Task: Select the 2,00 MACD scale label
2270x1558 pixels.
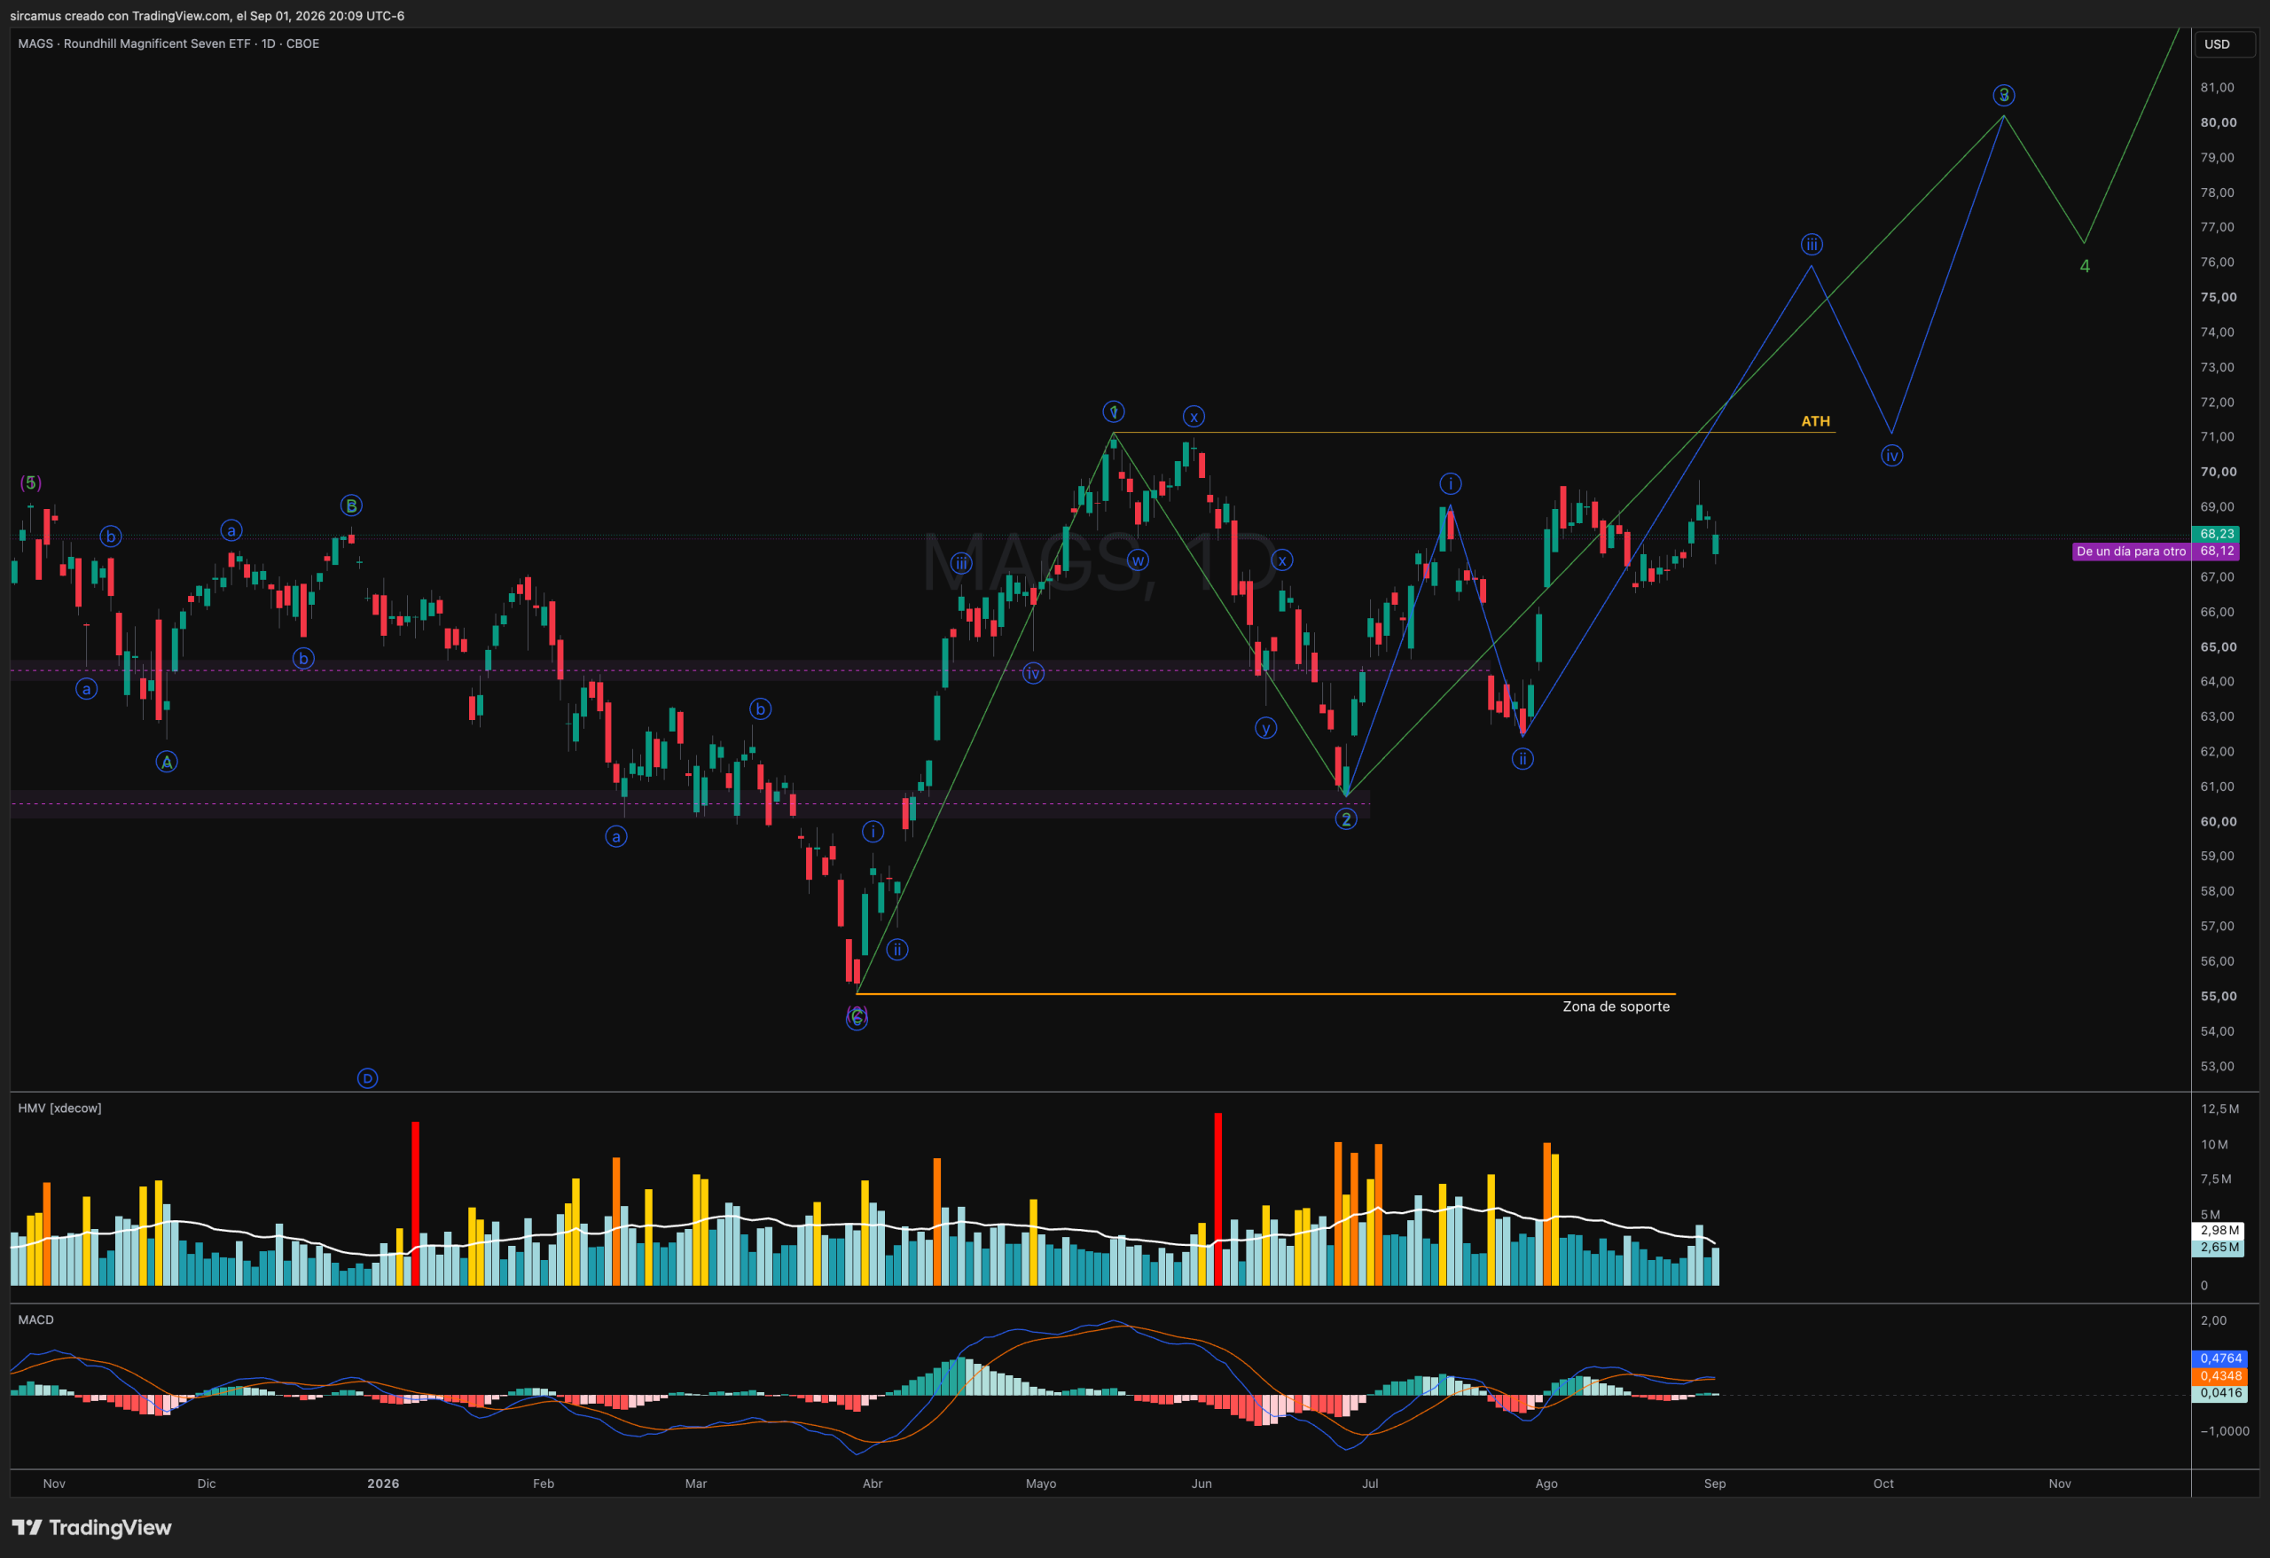Action: [x=2213, y=1320]
